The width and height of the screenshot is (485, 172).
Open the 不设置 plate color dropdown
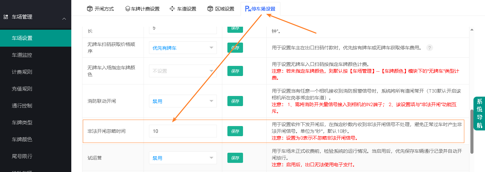(x=183, y=71)
